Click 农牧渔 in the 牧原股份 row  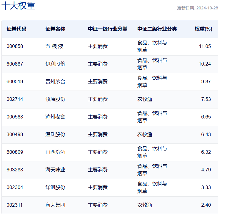[x=145, y=99]
